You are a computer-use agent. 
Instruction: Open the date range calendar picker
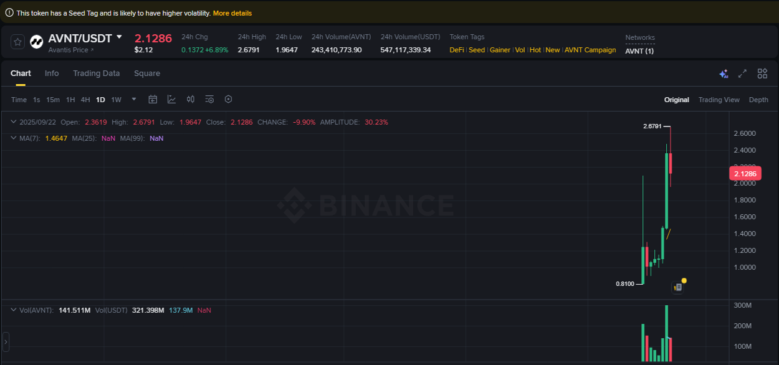click(x=153, y=99)
